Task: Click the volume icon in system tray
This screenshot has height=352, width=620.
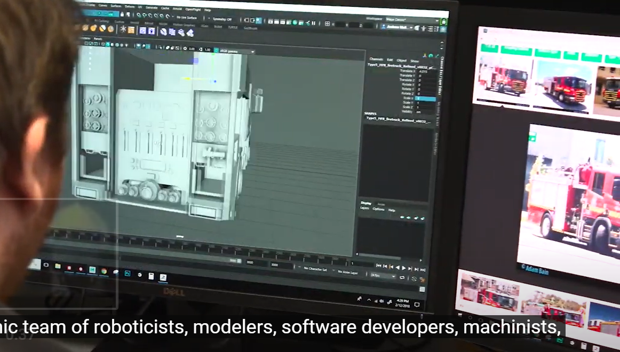Action: coord(381,301)
